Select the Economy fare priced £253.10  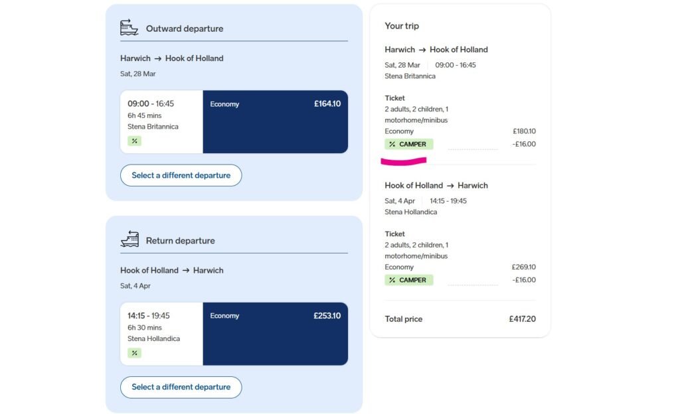click(x=275, y=334)
